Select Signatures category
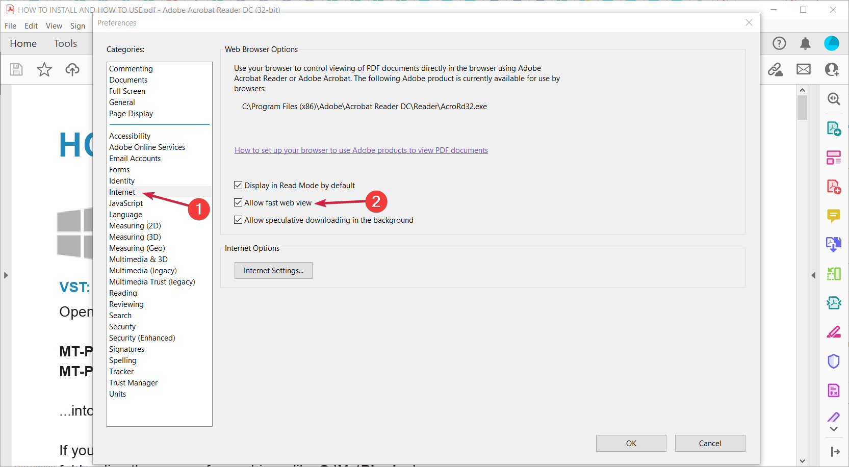 click(x=126, y=349)
